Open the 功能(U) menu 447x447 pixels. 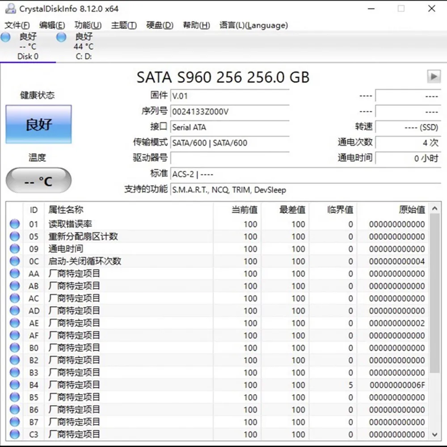(88, 25)
